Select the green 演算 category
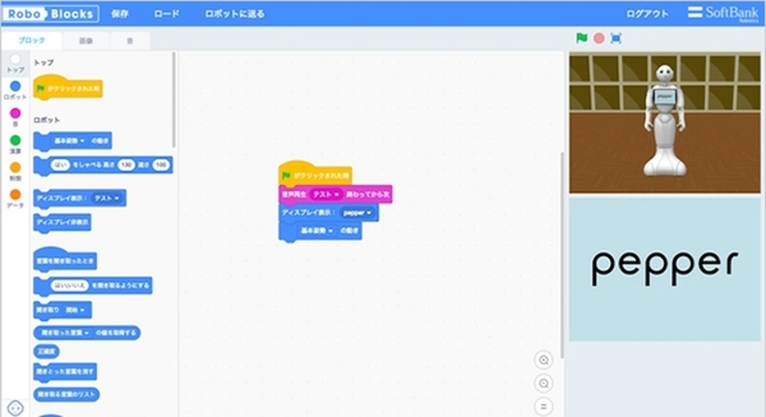 click(x=15, y=140)
